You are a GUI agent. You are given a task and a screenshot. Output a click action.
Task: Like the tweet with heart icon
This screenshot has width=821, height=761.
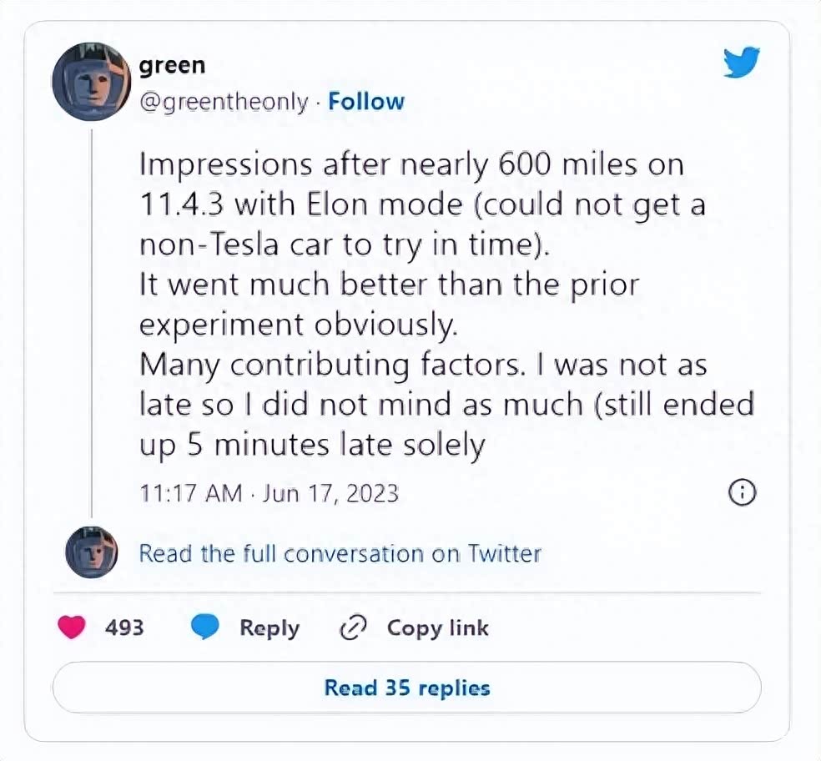[73, 627]
